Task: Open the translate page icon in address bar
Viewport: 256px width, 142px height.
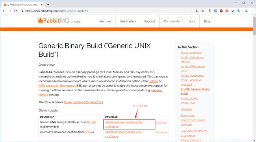Action: [x=197, y=11]
